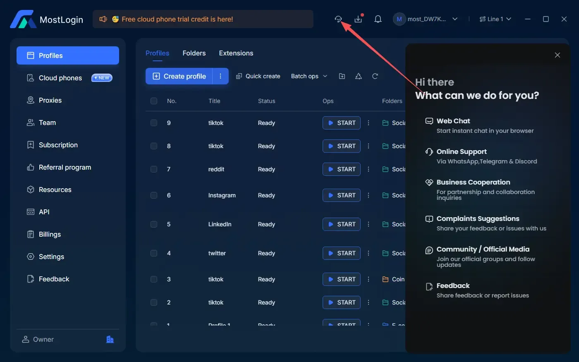This screenshot has height=362, width=579.
Task: Open Cloud phones in the sidebar
Action: coord(60,78)
